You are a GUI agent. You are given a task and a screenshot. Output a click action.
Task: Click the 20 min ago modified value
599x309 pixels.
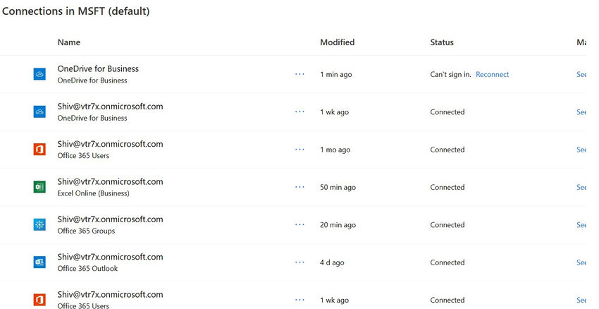pyautogui.click(x=338, y=225)
